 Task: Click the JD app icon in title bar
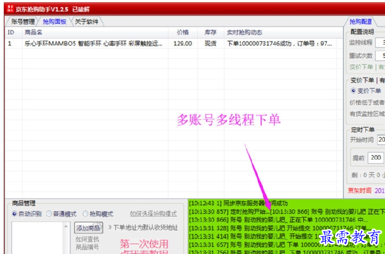10,9
